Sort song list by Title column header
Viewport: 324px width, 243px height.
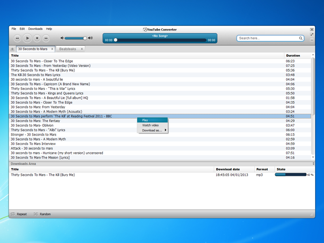[x=147, y=55]
